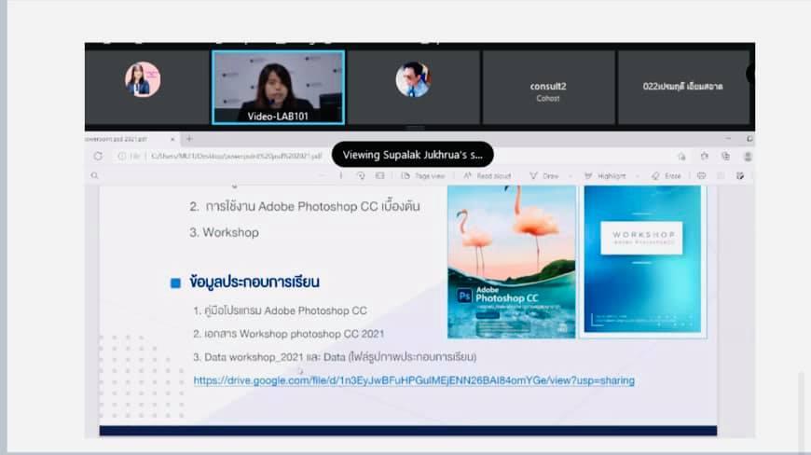
Task: Open the Draw options dropdown arrow
Action: click(x=570, y=176)
